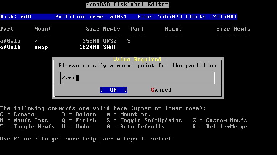Click Cancel in the Value Required dialog

(x=161, y=90)
